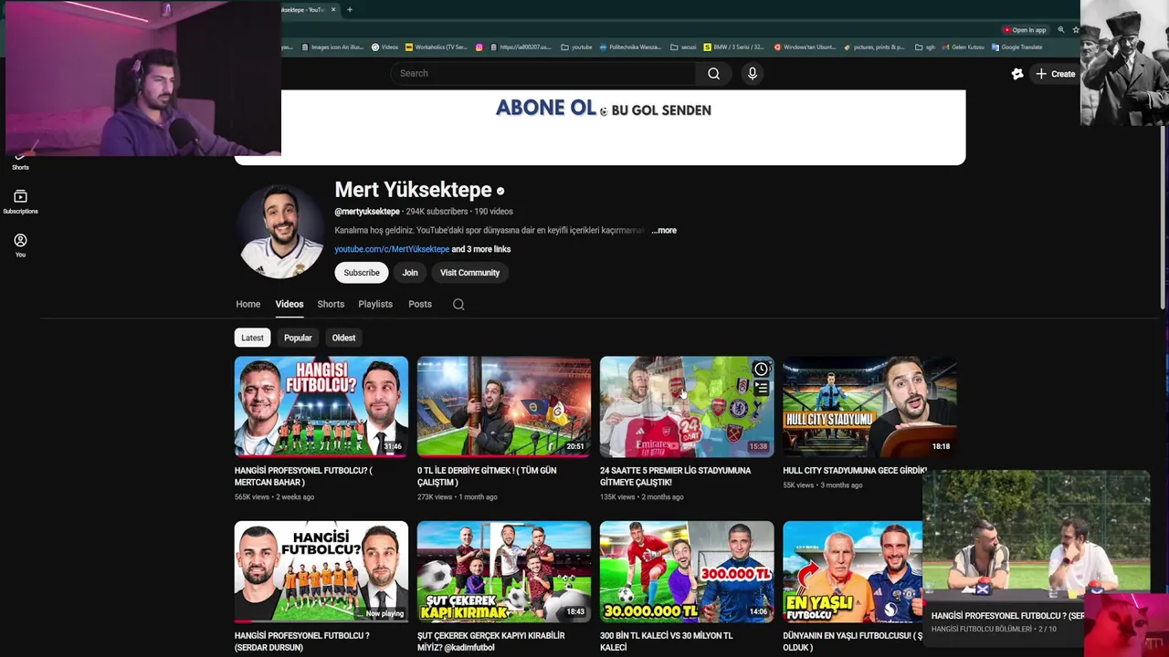Open the youtube bookmarks folder

[x=576, y=47]
